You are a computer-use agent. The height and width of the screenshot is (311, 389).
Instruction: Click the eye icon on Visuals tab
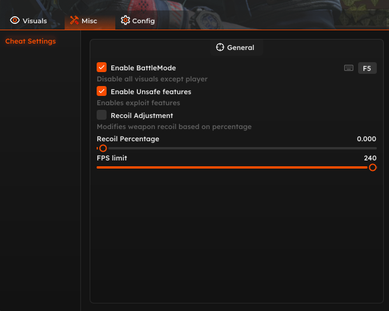pos(15,20)
